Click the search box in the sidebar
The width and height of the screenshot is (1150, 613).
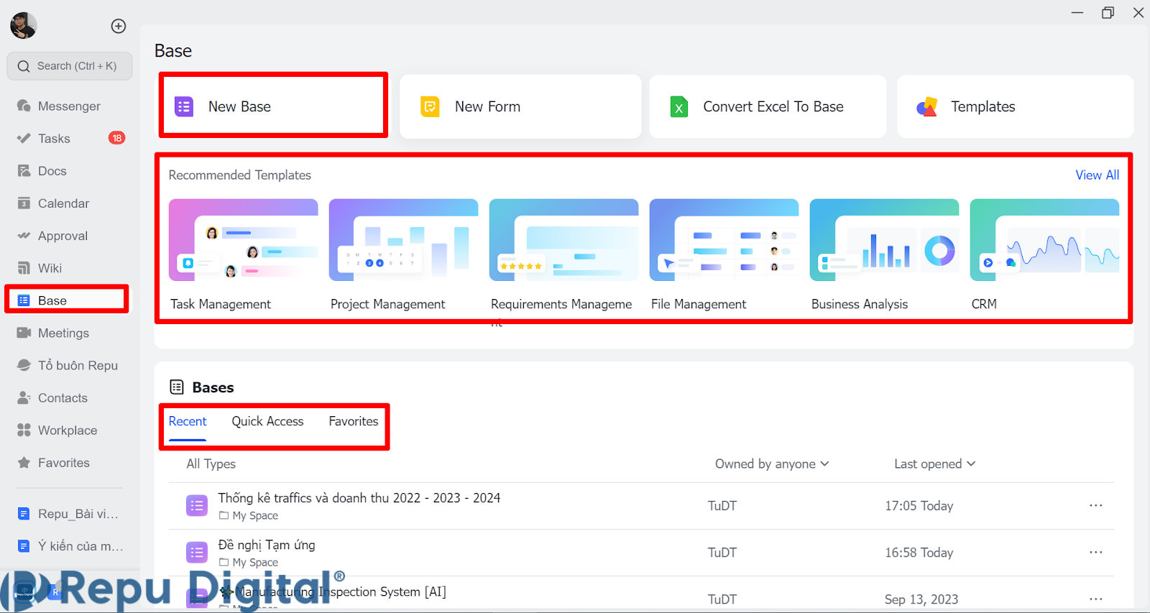point(70,66)
